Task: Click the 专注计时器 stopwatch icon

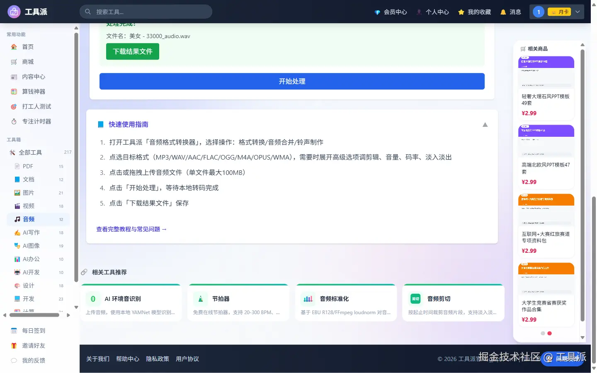Action: click(x=14, y=121)
